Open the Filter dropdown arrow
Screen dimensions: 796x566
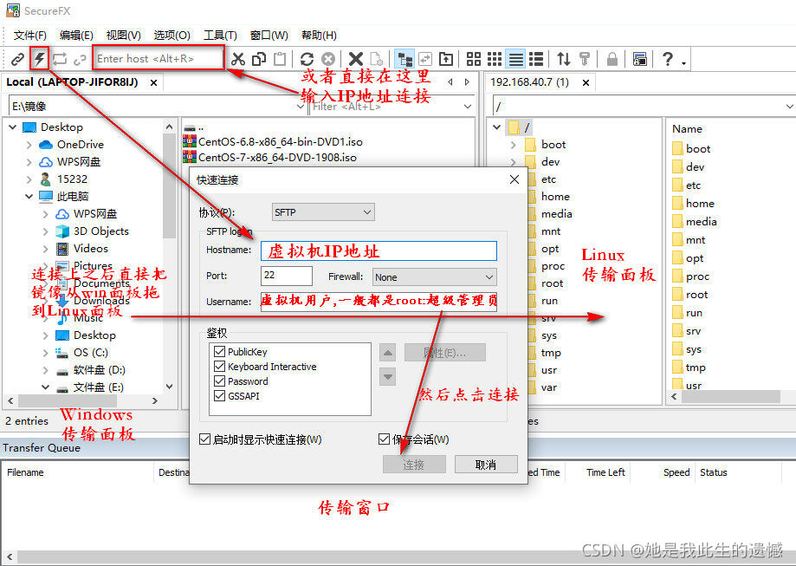[468, 107]
